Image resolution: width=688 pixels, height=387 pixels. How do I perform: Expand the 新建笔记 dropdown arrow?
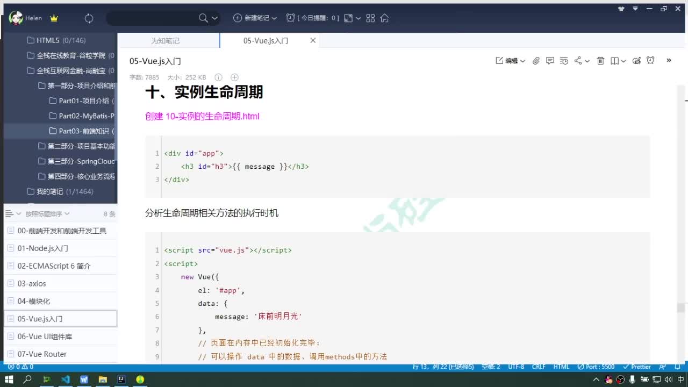pos(274,18)
